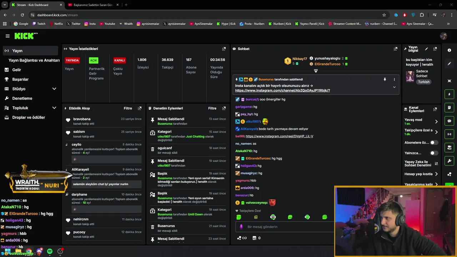Viewport: 457px width, 257px height.
Task: Open the Chrome extensions puzzle icon
Action: (x=422, y=15)
